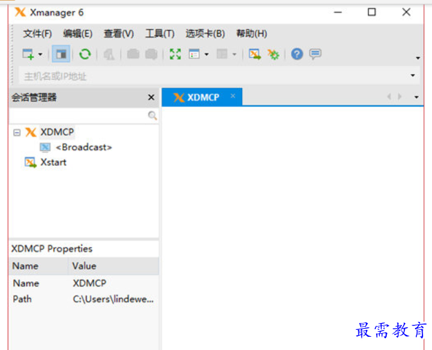
Task: Click the tab scroll right arrow
Action: coord(399,97)
